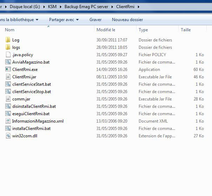Select the comm.jar file name
The height and width of the screenshot is (196, 212).
pyautogui.click(x=21, y=99)
